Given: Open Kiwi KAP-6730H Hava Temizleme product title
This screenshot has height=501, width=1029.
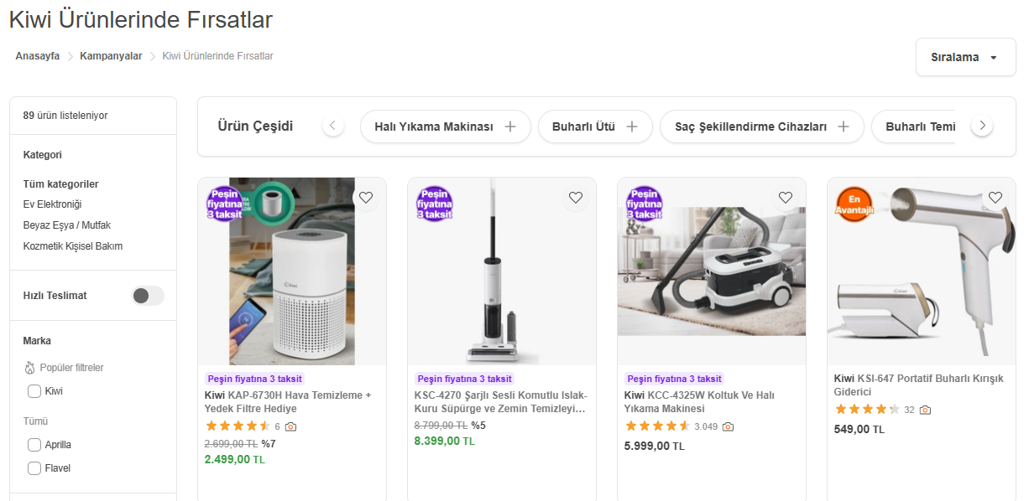Looking at the screenshot, I should pos(288,402).
